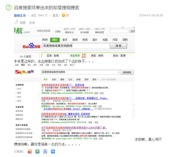Filter Sogou results by 一月内

point(18,97)
